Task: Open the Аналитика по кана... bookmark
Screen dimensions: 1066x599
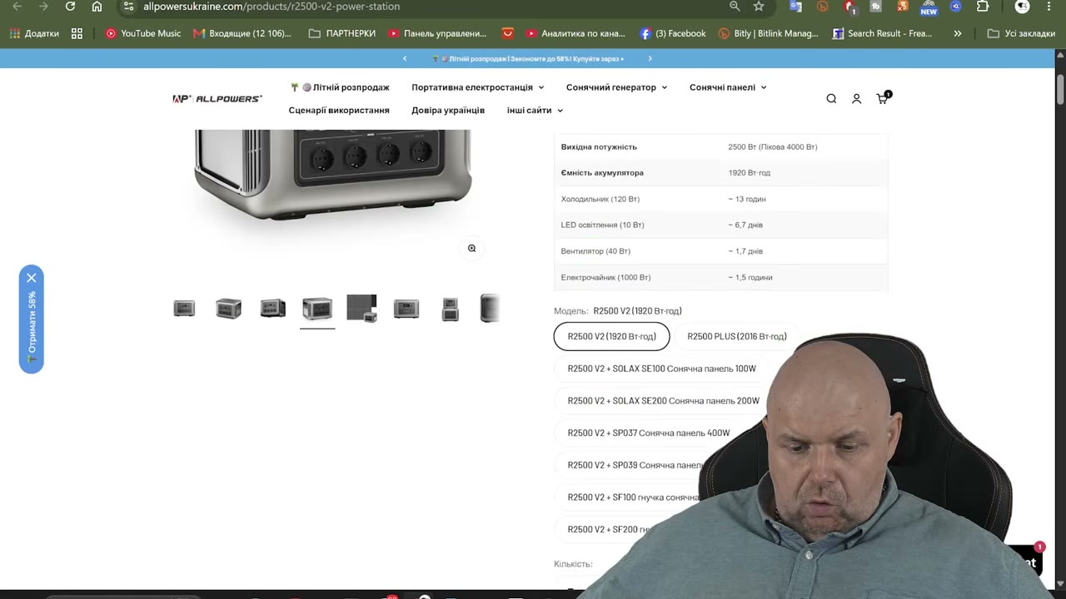Action: (x=575, y=33)
